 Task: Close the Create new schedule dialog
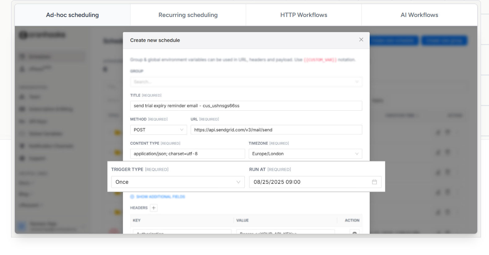point(361,39)
